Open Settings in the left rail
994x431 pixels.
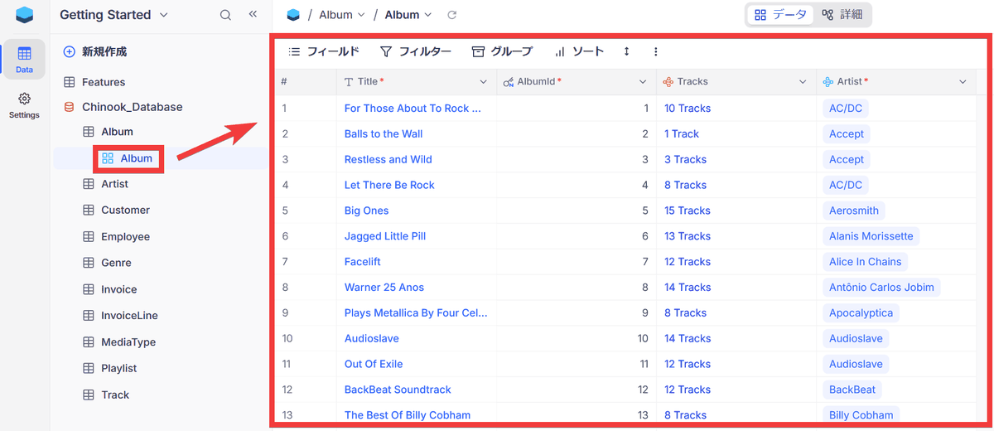[x=24, y=105]
